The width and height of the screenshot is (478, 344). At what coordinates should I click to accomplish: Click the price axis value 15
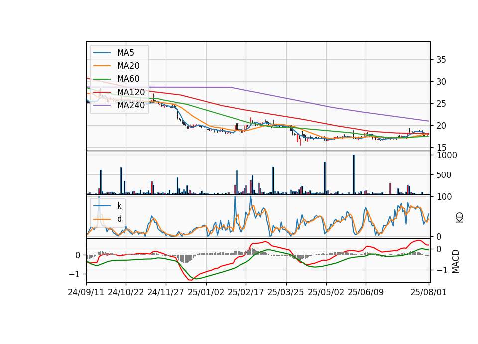(x=441, y=148)
